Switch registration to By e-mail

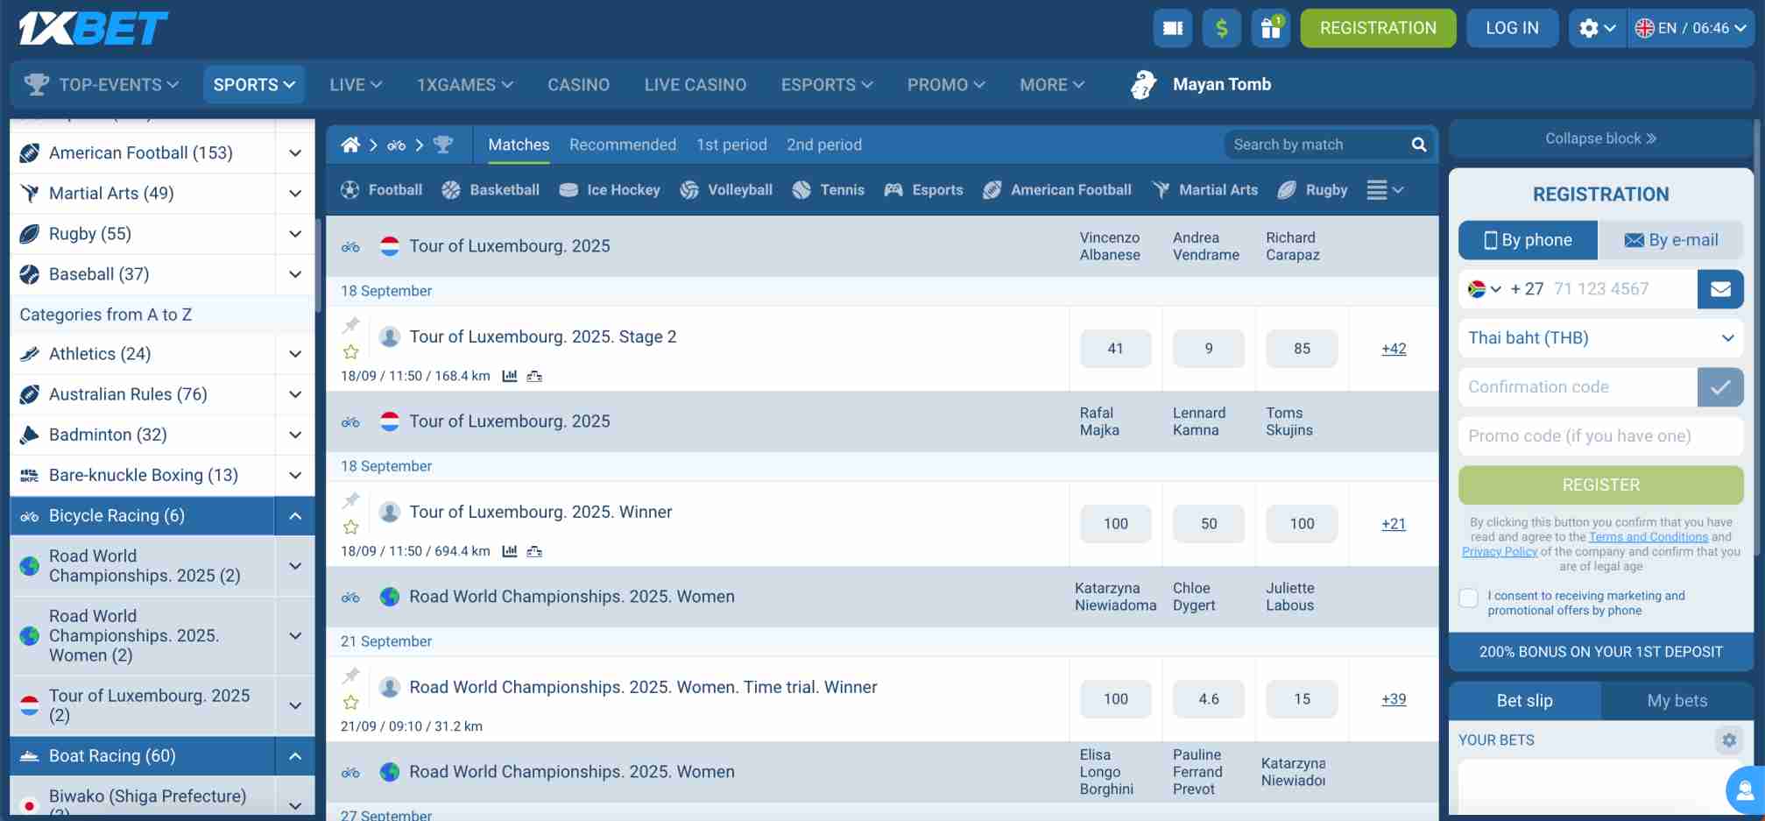1671,239
